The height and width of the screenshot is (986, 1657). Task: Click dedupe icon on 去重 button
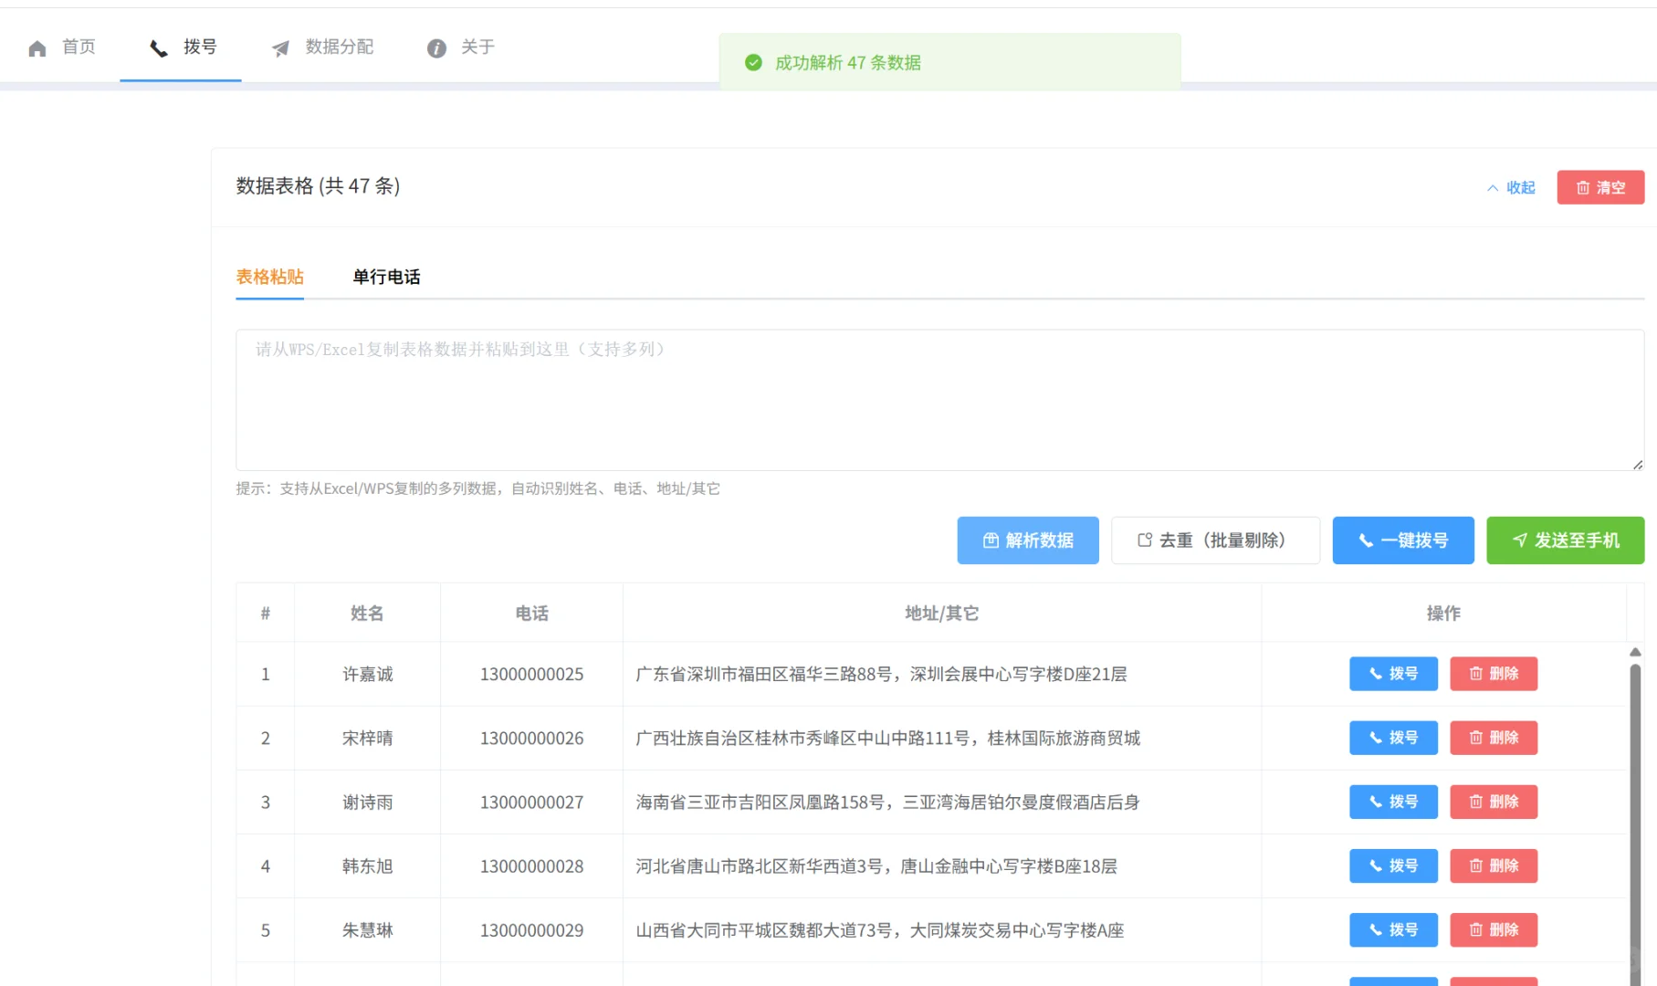[x=1145, y=540]
